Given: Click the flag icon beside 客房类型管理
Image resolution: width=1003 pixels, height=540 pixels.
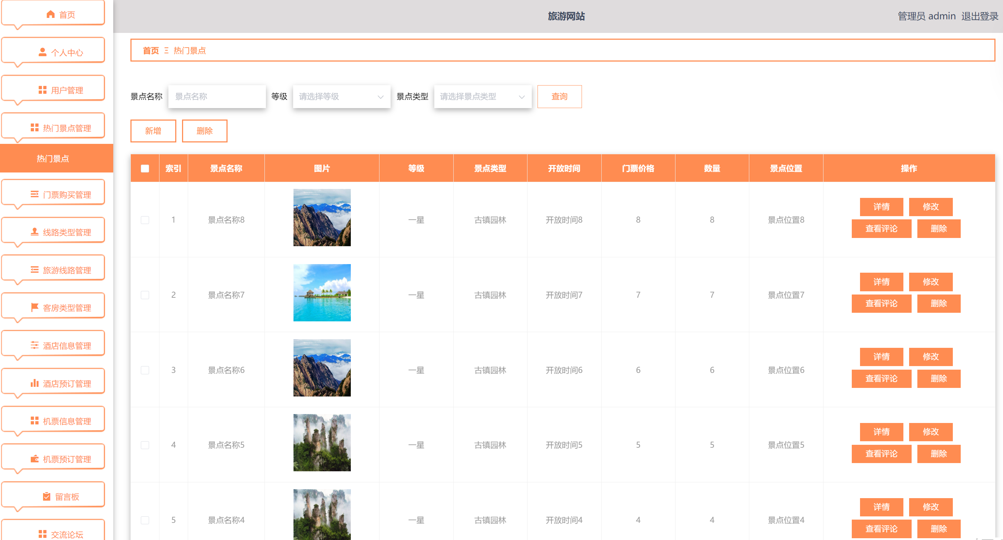Looking at the screenshot, I should [x=34, y=307].
